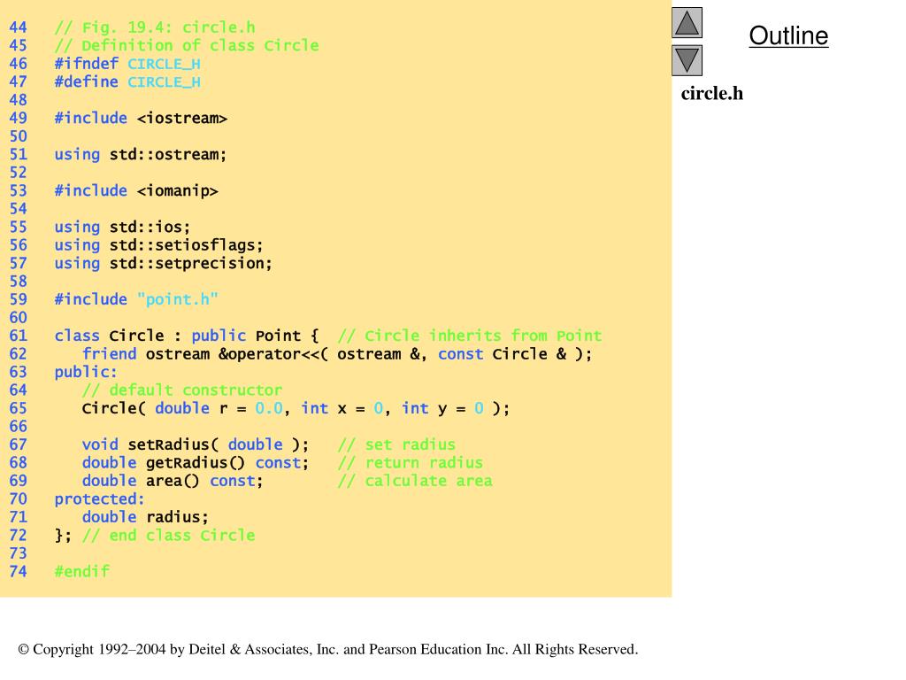
Task: Click comment '// calculate area'
Action: click(x=415, y=481)
